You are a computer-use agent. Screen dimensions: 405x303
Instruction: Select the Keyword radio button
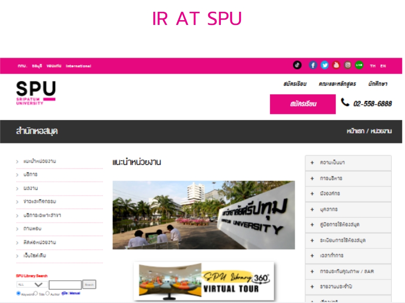tap(18, 293)
